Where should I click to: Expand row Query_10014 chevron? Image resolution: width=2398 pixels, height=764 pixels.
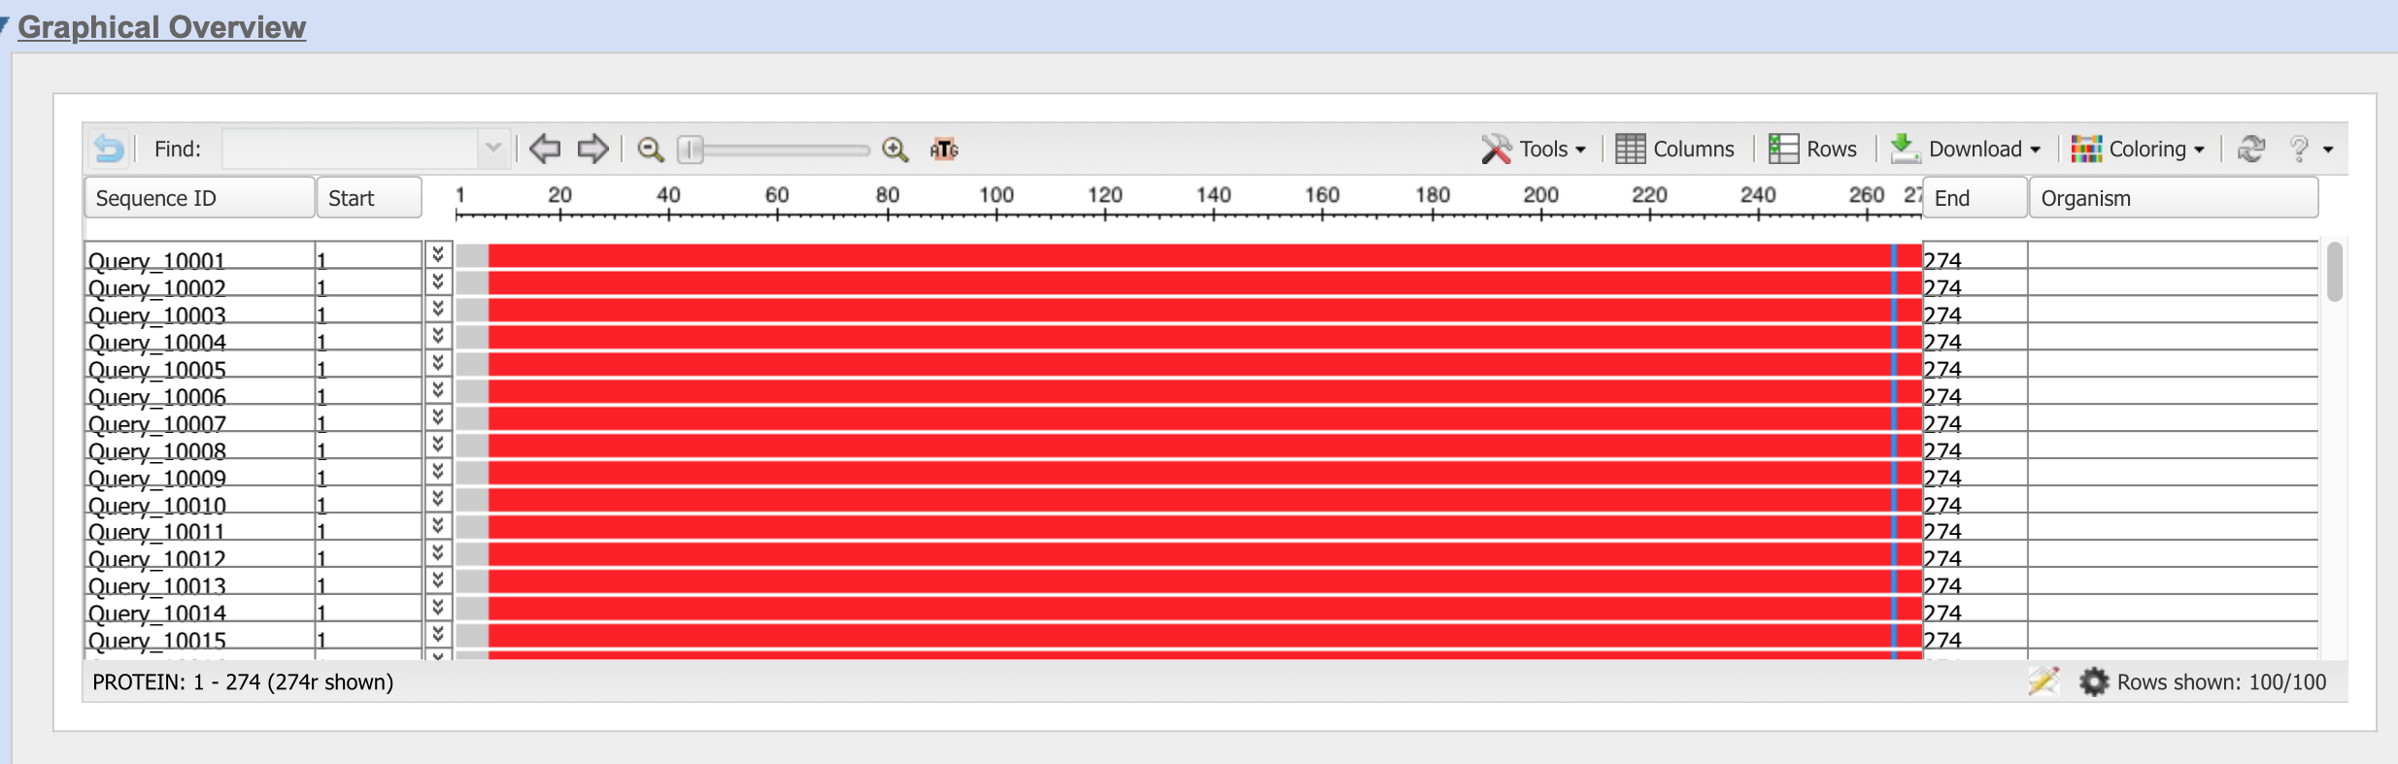[438, 608]
